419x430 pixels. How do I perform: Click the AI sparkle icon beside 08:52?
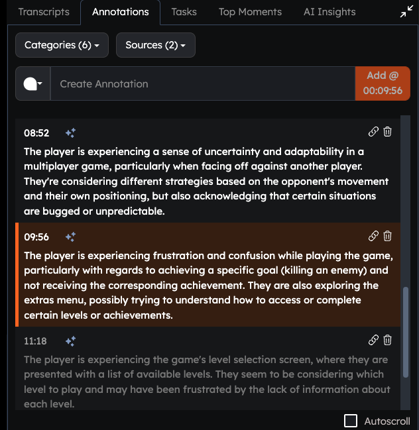70,133
